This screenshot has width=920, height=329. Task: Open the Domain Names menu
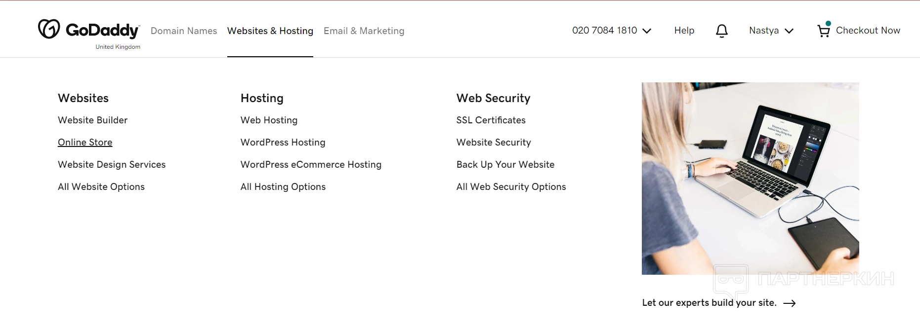click(x=184, y=31)
